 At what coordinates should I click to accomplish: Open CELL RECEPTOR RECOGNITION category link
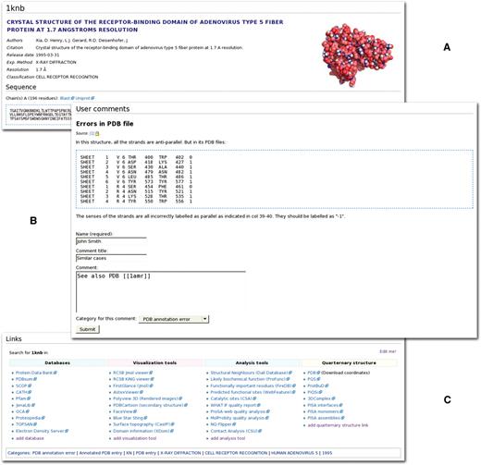click(x=236, y=453)
